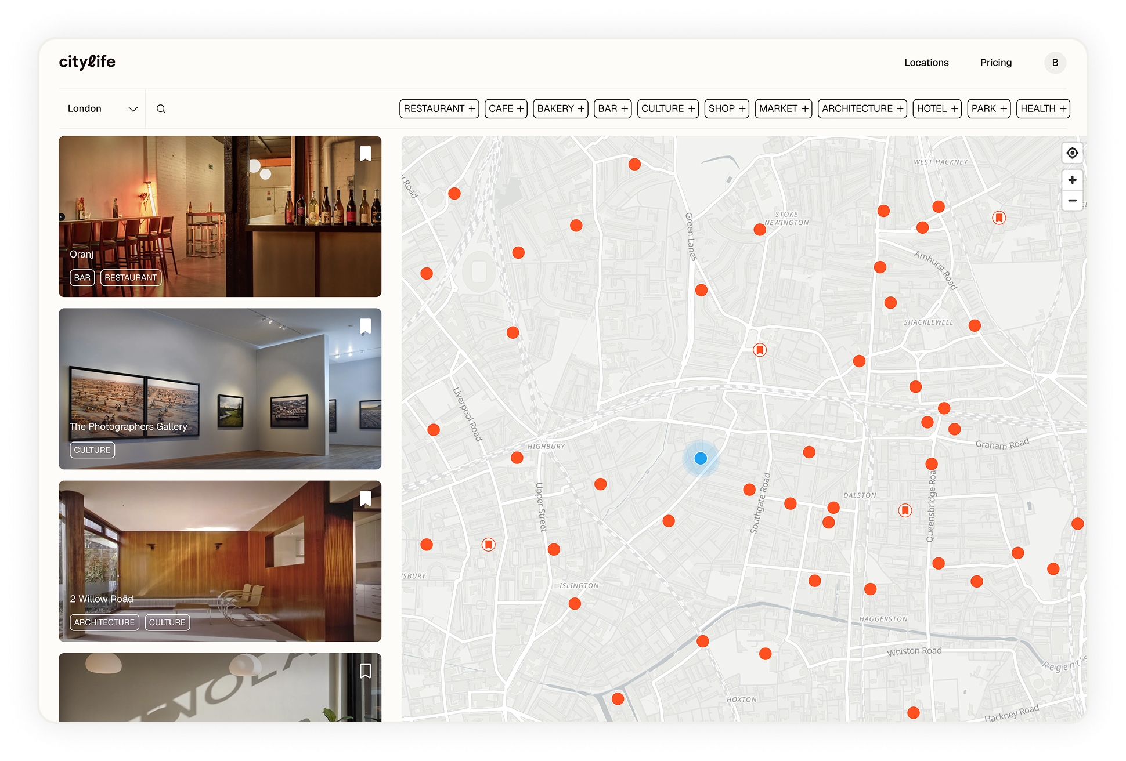Toggle bookmark on The Photographers Gallery card
This screenshot has width=1126, height=761.
[365, 326]
